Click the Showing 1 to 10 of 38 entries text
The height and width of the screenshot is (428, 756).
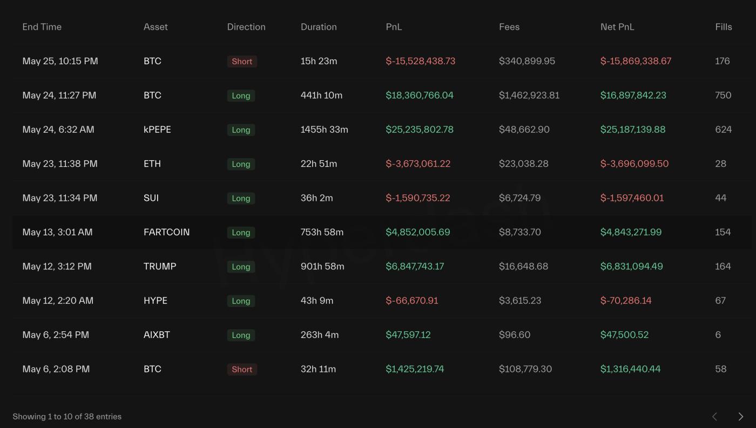(x=67, y=416)
